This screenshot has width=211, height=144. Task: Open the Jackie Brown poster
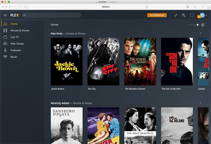[x=67, y=61]
